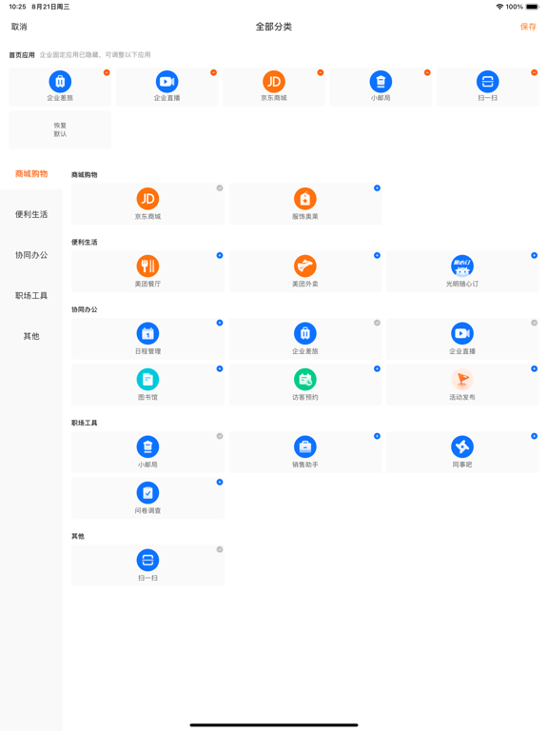
Task: Add 日程管理 using its plus badge
Action: tap(220, 323)
